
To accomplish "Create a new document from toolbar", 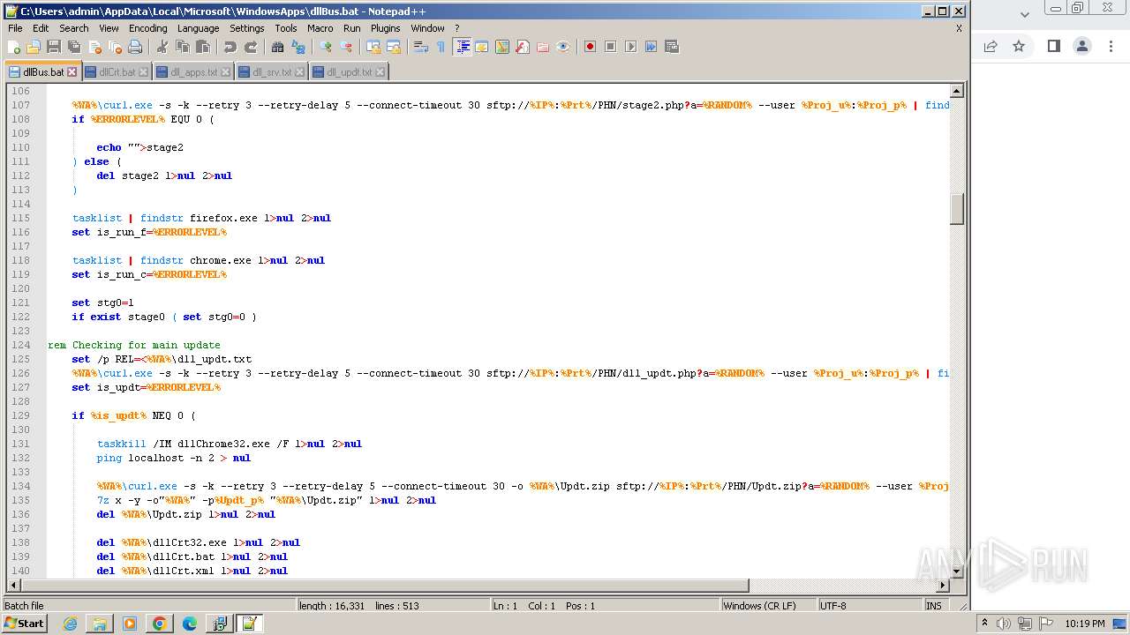I will tap(14, 47).
